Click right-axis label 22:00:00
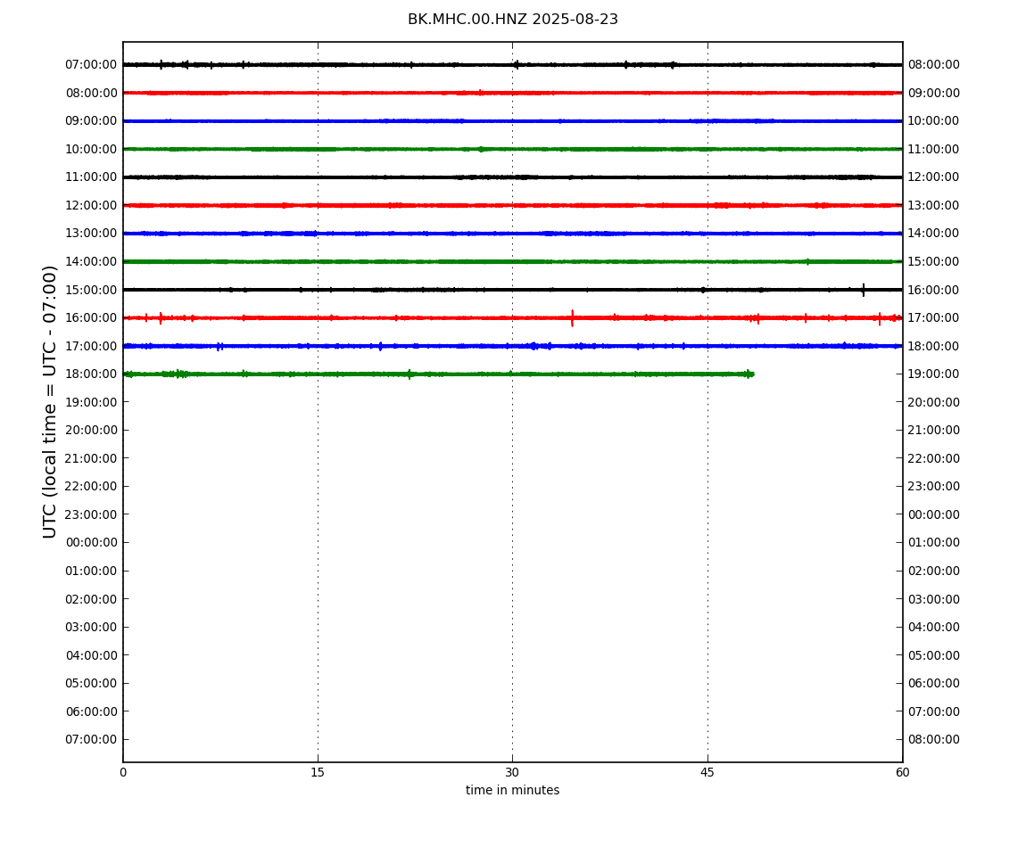Viewport: 1026px width, 847px height. pyautogui.click(x=934, y=458)
